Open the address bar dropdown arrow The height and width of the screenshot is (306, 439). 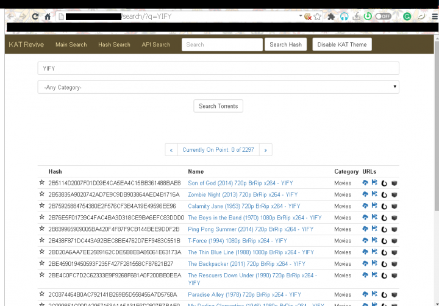coord(301,16)
